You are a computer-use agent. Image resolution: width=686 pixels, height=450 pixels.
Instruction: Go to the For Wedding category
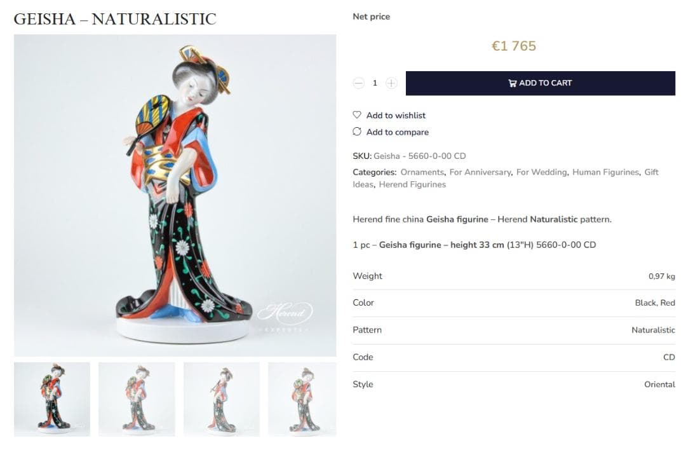tap(541, 172)
